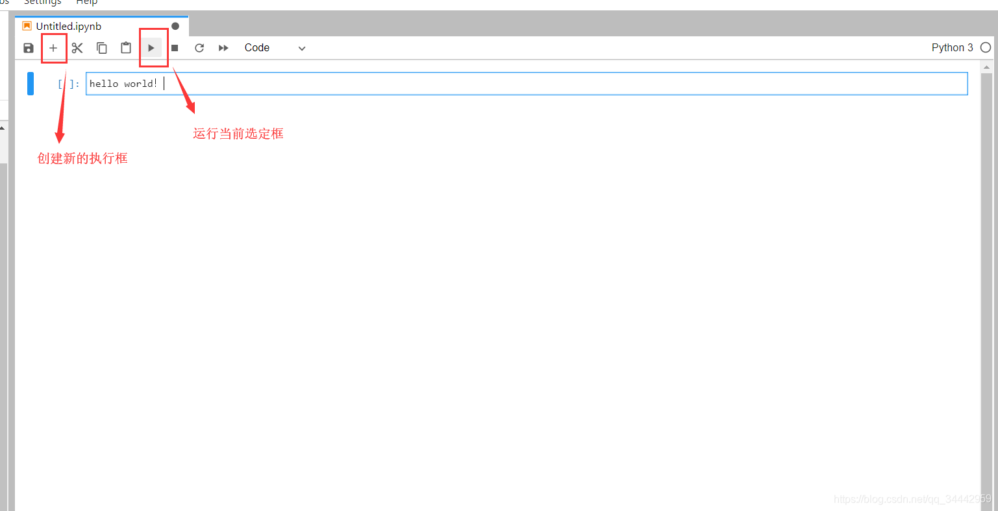Open the Code cell type dropdown

[x=275, y=48]
